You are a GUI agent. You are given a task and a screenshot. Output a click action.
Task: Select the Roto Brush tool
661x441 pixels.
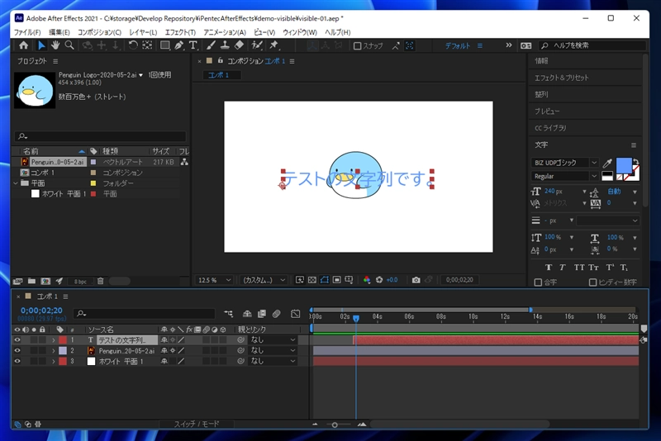click(x=257, y=45)
